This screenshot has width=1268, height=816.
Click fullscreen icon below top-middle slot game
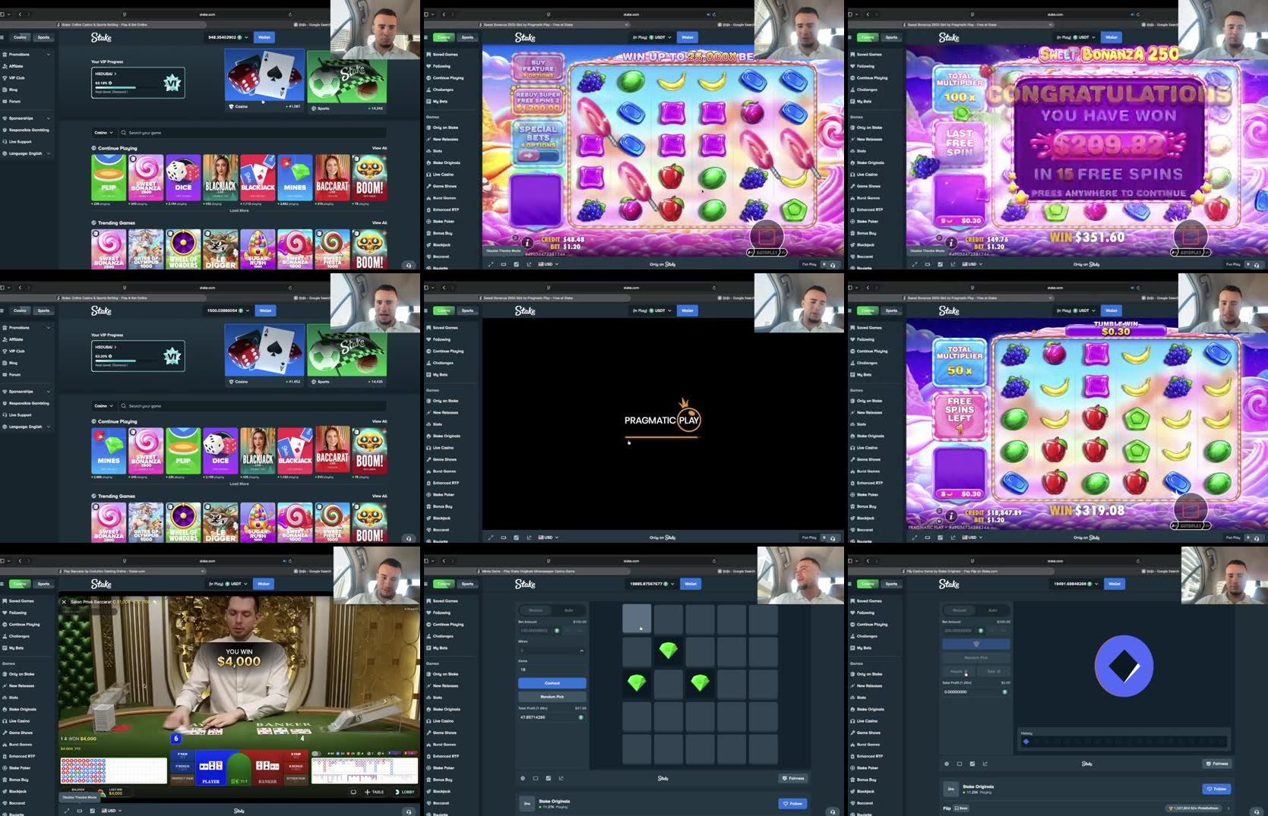(490, 264)
